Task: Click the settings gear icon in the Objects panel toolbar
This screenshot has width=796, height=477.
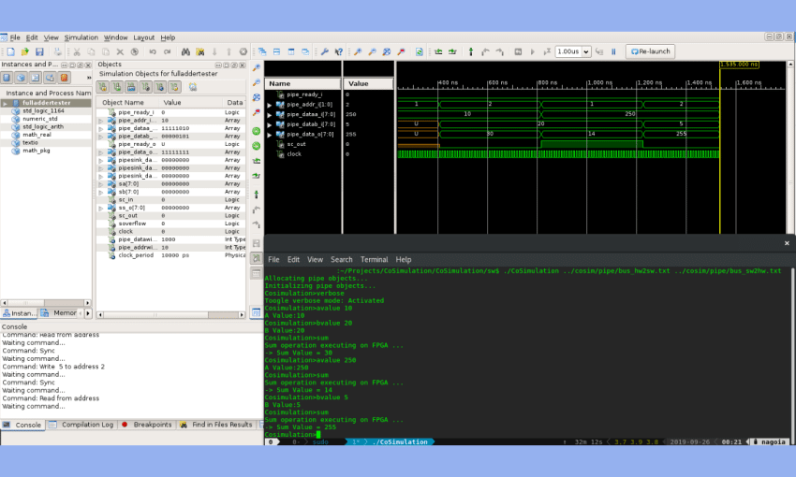Action: [192, 86]
